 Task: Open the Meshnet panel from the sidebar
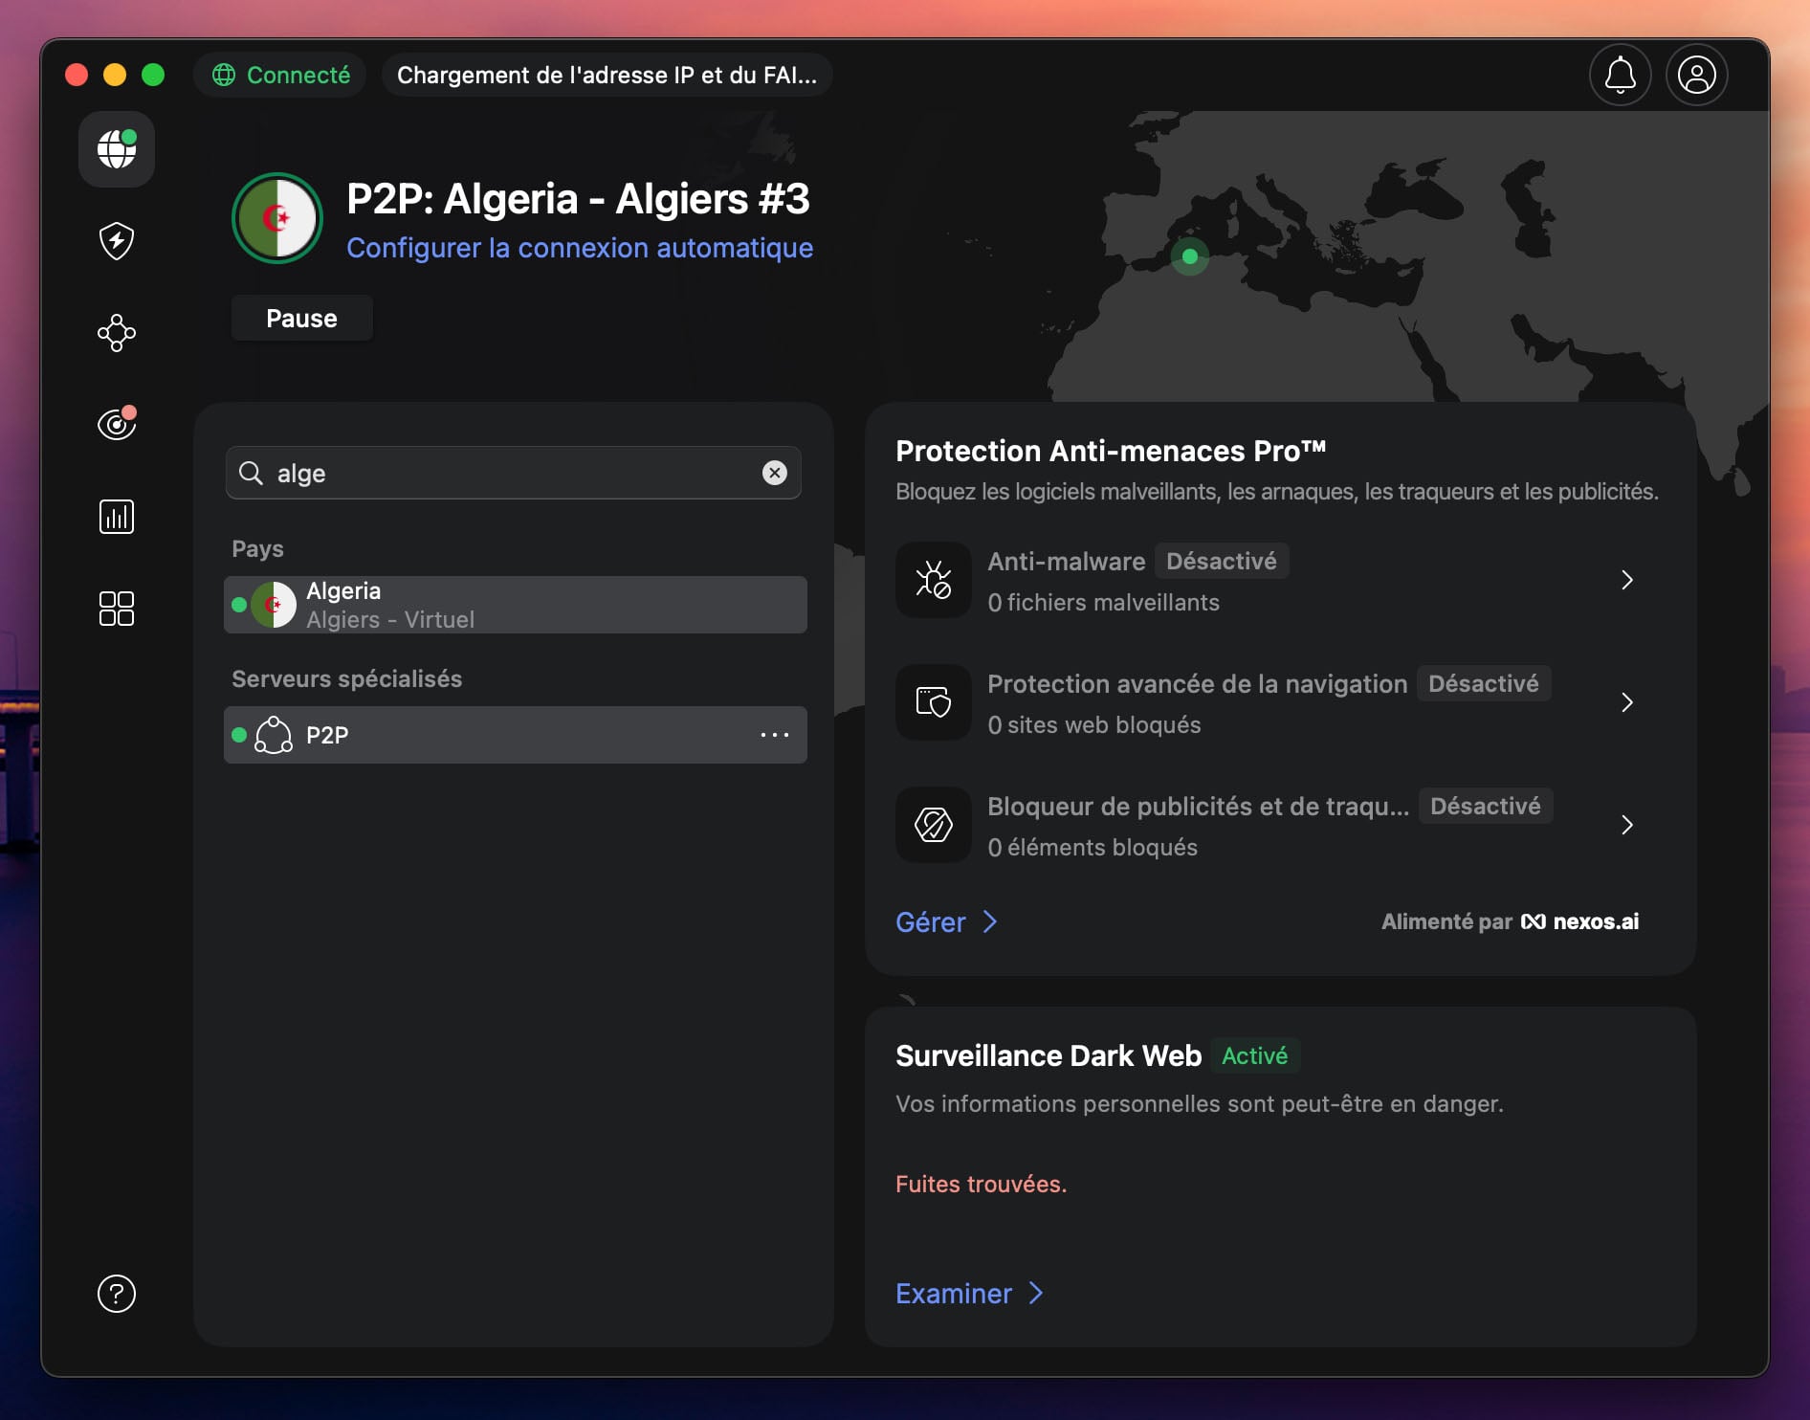coord(116,333)
